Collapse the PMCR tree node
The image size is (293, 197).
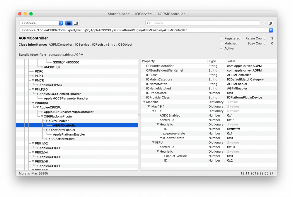tap(33, 80)
